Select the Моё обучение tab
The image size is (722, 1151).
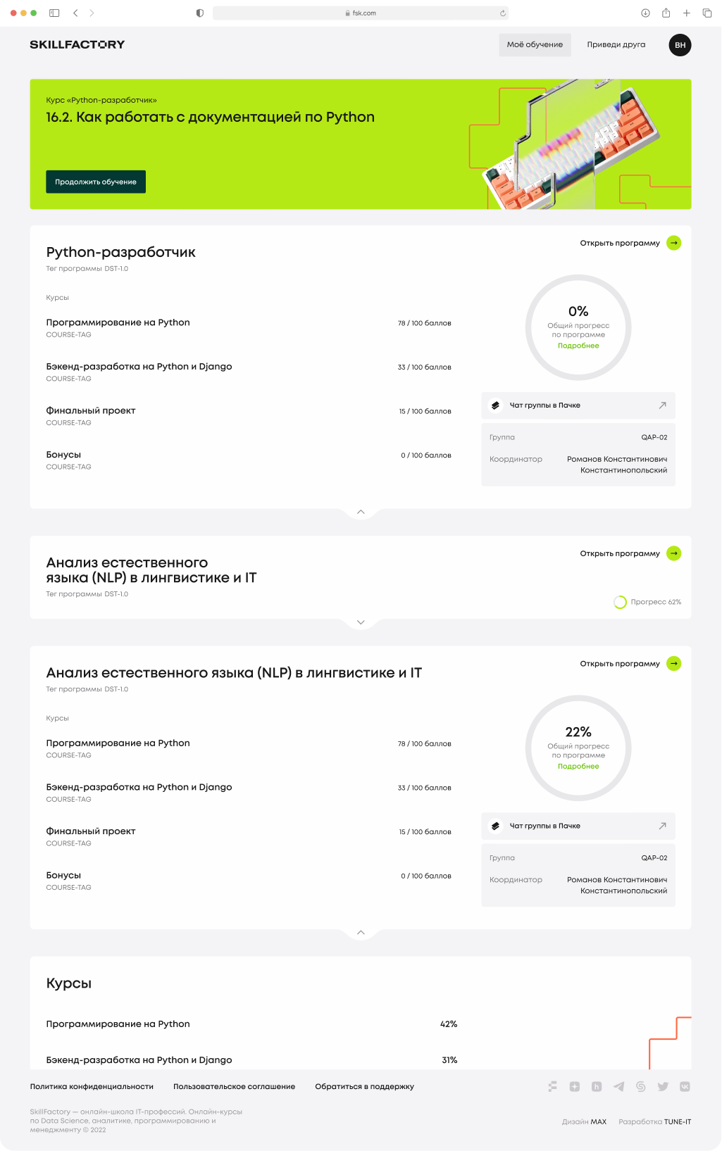[535, 45]
